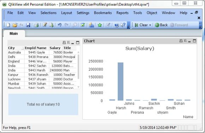
Task: Open the Layout menu
Action: pos(66,13)
